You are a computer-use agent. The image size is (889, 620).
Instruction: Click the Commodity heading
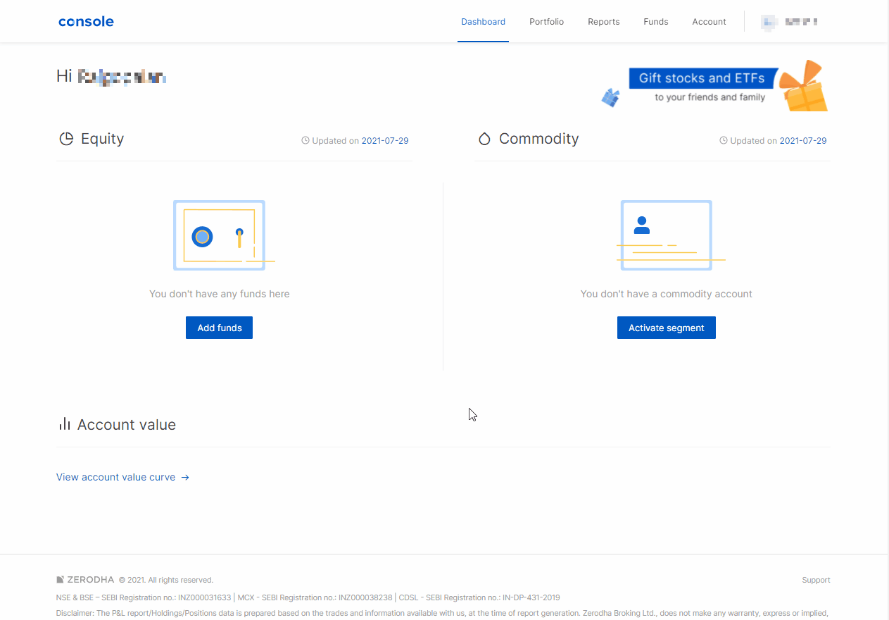pyautogui.click(x=538, y=139)
